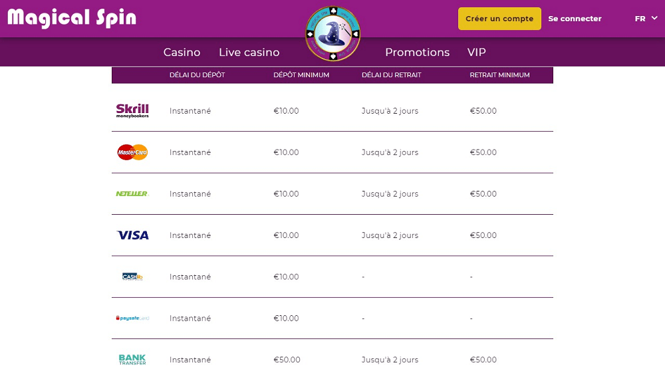Open the Promotions page
This screenshot has width=665, height=377.
pos(418,52)
